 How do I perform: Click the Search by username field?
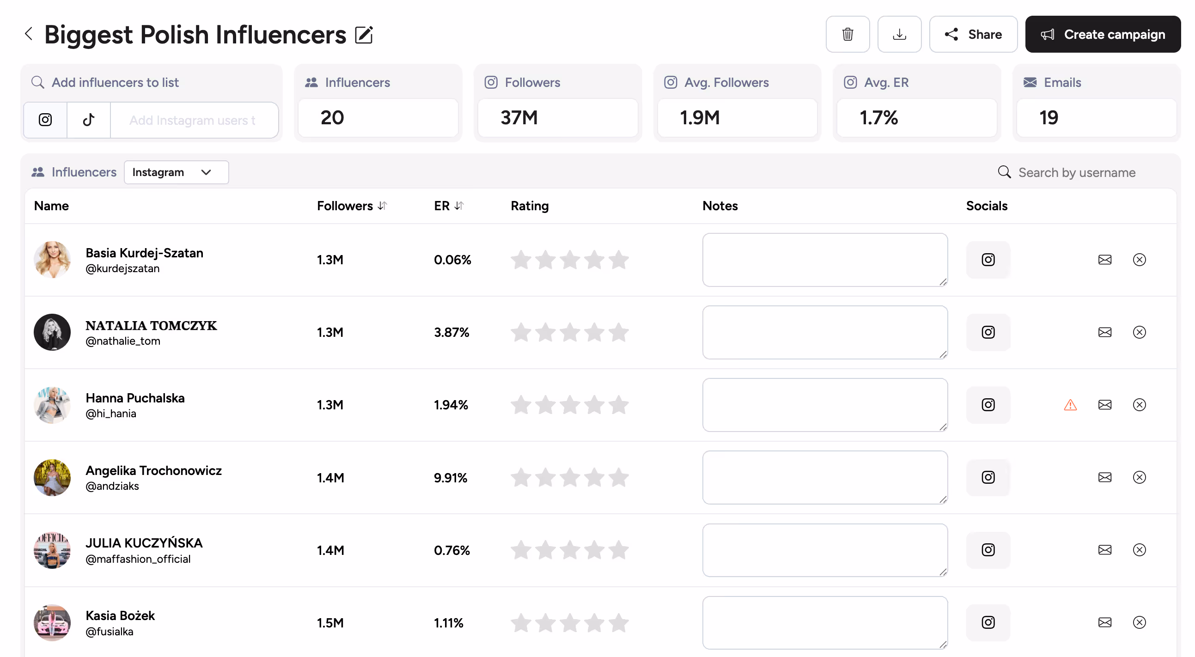[1076, 172]
